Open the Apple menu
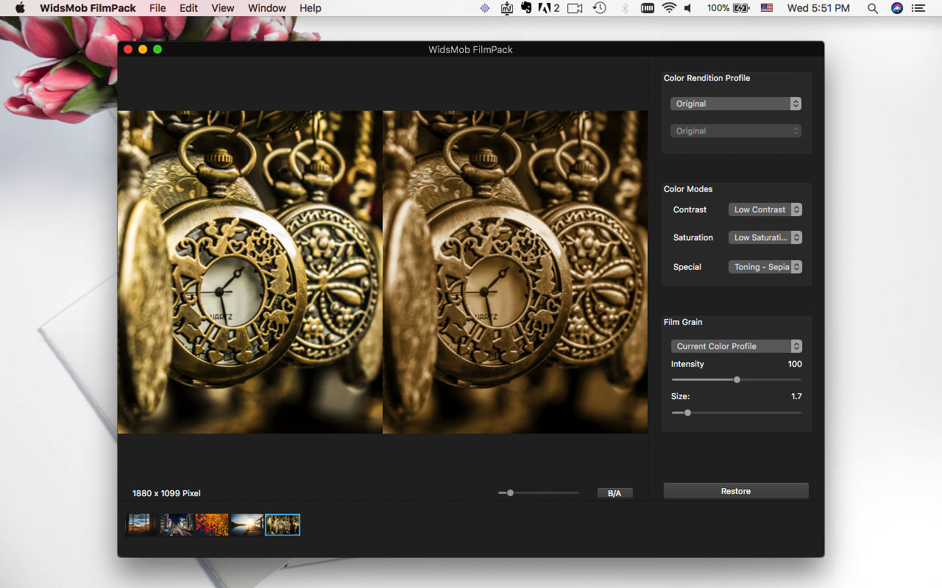 (20, 8)
